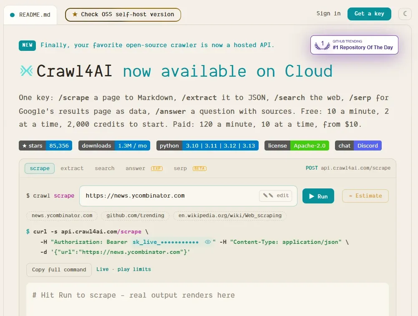Open the README.md tab
The height and width of the screenshot is (316, 418).
[30, 15]
